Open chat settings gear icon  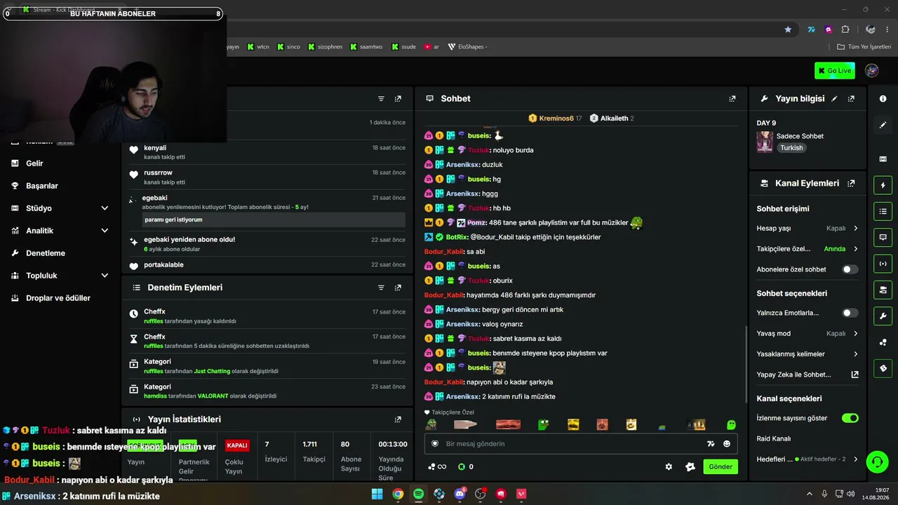pos(669,467)
